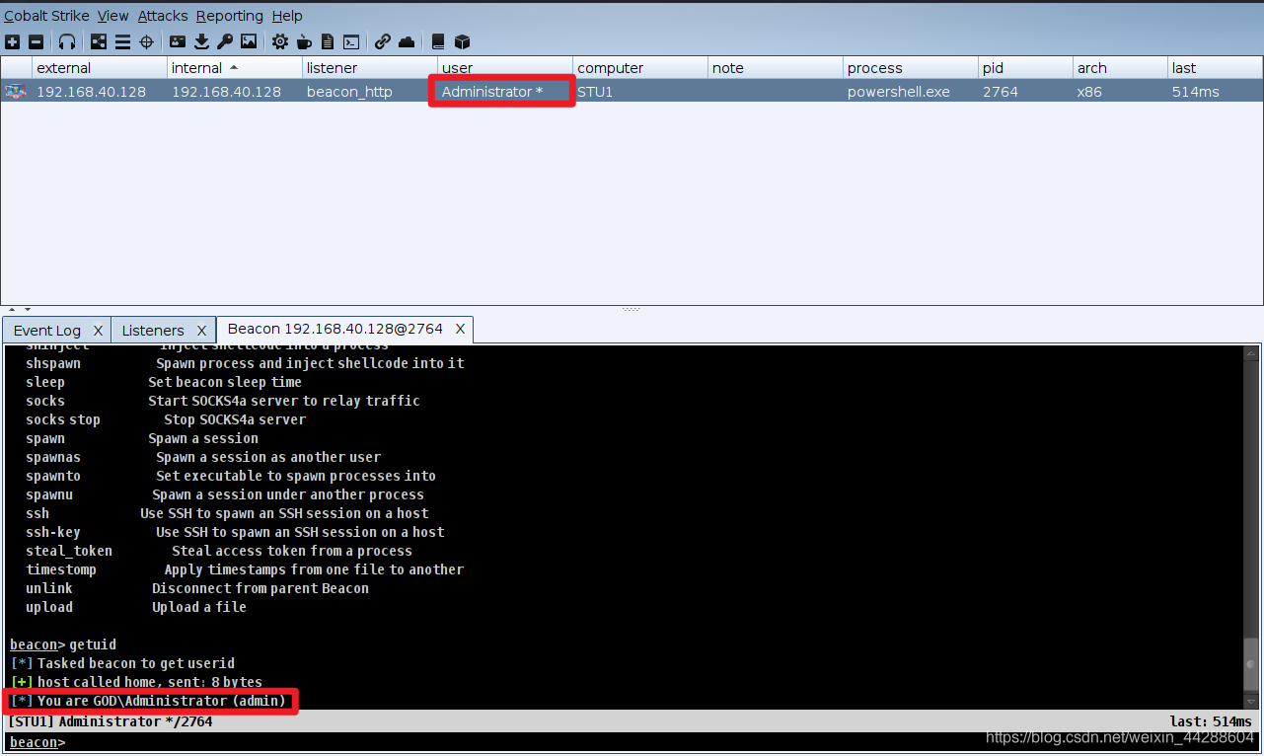
Task: Open Credentials view icon
Action: pos(178,41)
